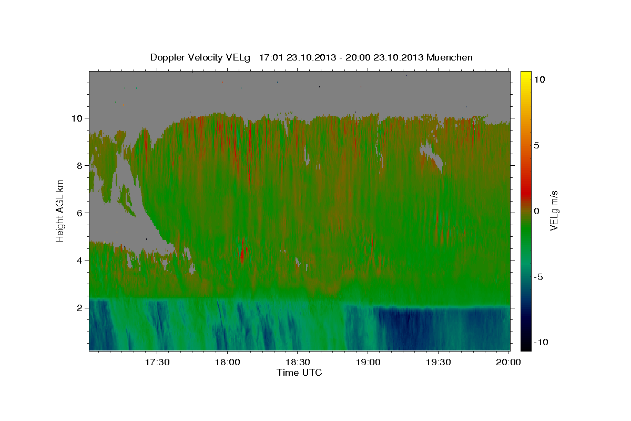Click the gray gap in cloud near 19:25 at 8 km

click(x=432, y=157)
